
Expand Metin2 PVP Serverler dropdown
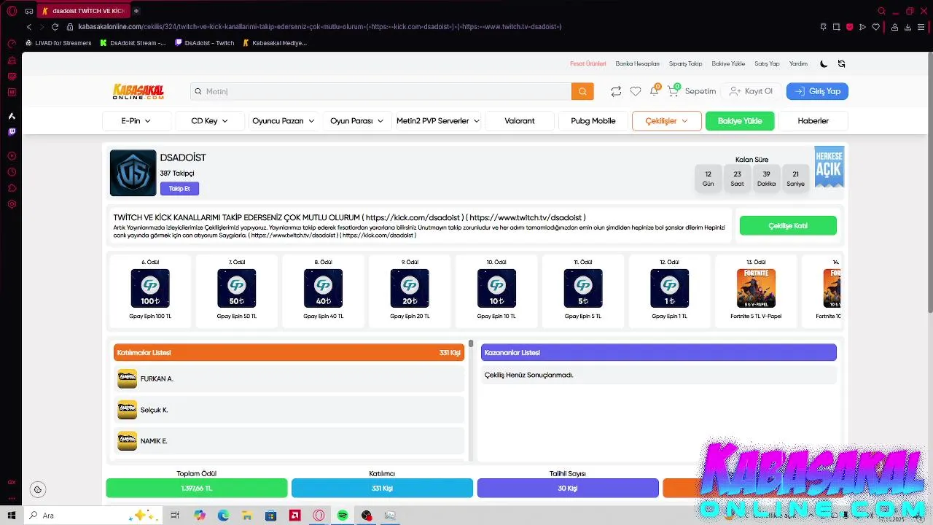click(437, 121)
